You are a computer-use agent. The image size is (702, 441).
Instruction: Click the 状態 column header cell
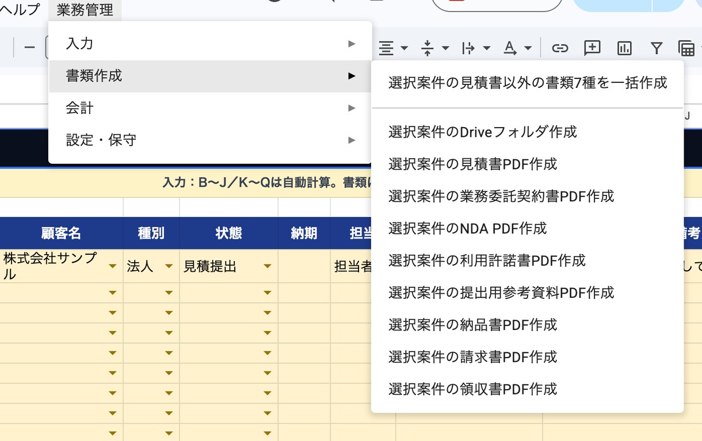click(x=229, y=233)
